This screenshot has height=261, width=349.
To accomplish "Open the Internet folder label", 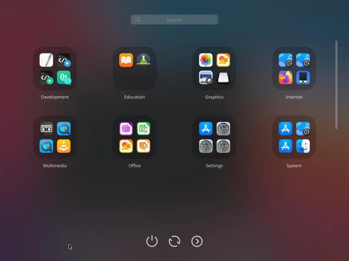I will coord(294,97).
